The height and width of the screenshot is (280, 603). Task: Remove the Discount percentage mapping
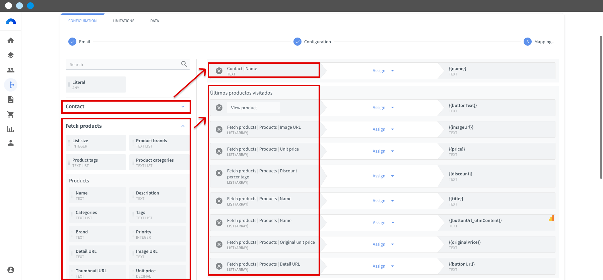(219, 173)
